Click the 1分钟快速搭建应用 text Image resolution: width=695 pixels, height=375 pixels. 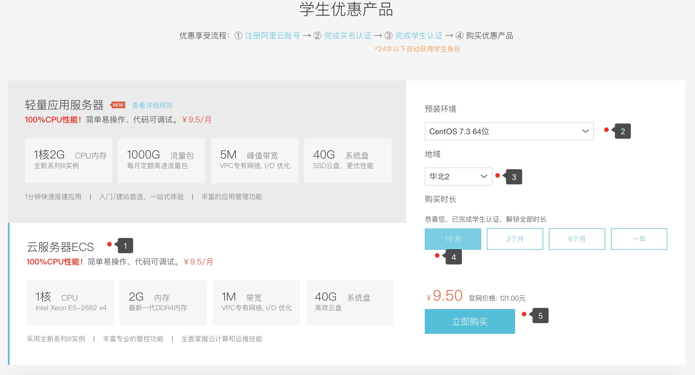click(53, 197)
